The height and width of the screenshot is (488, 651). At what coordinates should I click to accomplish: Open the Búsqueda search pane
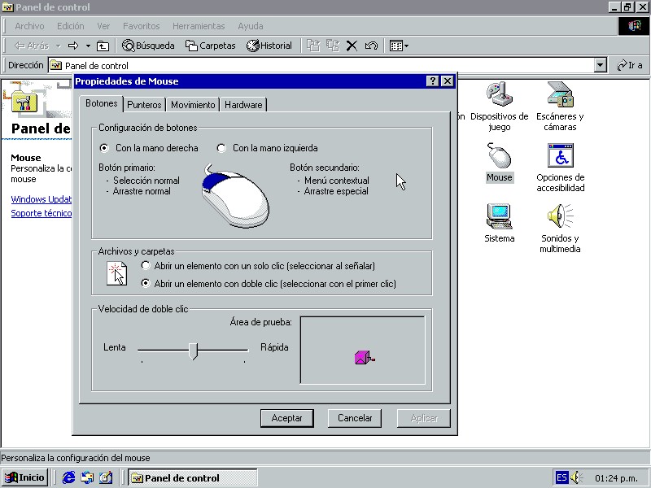coord(148,46)
